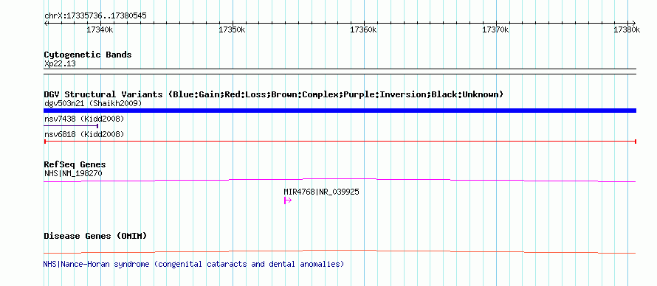Image resolution: width=657 pixels, height=286 pixels.
Task: Open the nsv6818 (Kidd2008) label
Action: [x=84, y=134]
